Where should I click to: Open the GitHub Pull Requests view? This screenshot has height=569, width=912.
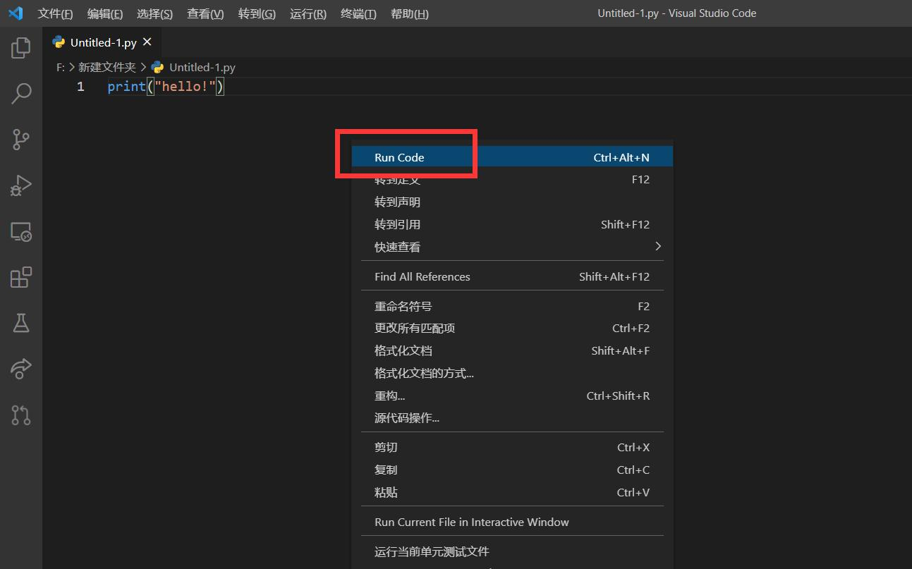[20, 415]
